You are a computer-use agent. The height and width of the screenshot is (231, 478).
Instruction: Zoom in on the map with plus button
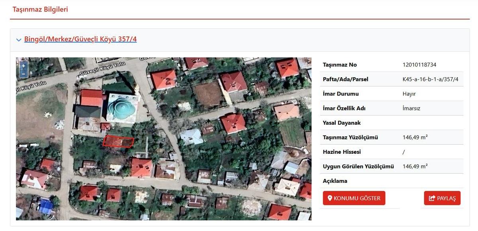[24, 66]
